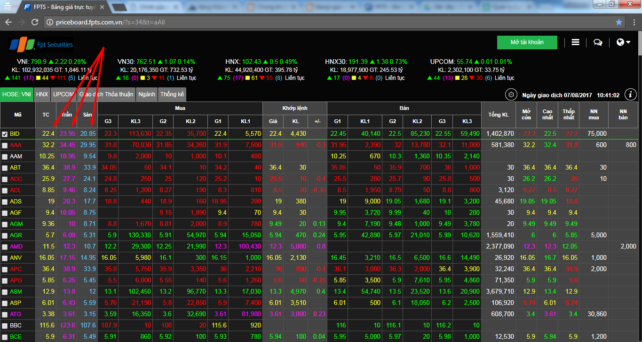Click the Mở cửa column header

(526, 115)
